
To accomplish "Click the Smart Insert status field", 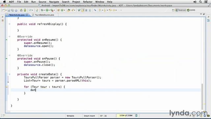I will [89, 116].
